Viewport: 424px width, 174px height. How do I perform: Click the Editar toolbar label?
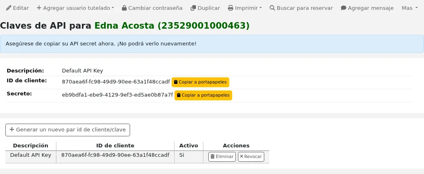coord(21,8)
